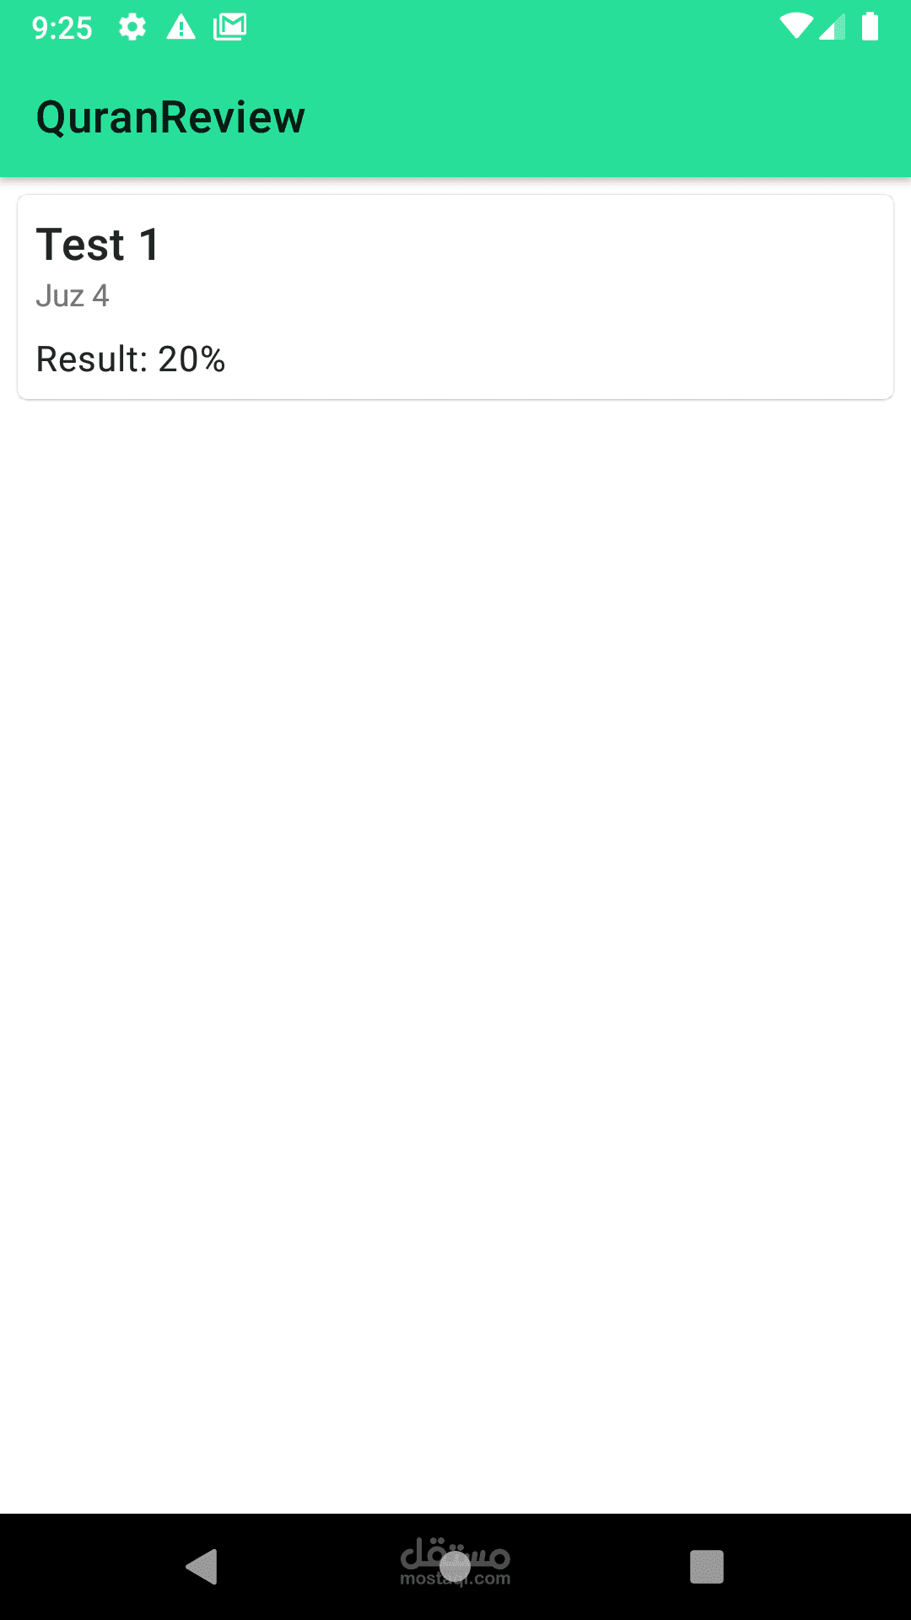Tap the warning triangle notification icon

pos(181,28)
